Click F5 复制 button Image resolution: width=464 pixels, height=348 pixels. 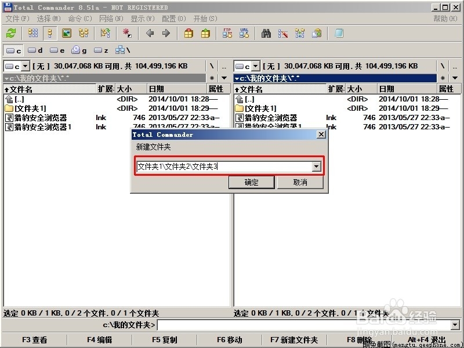pyautogui.click(x=165, y=340)
